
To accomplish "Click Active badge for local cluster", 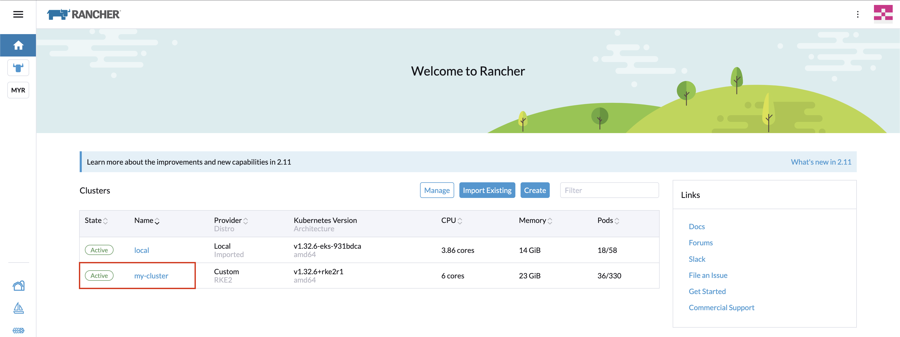I will coord(99,250).
